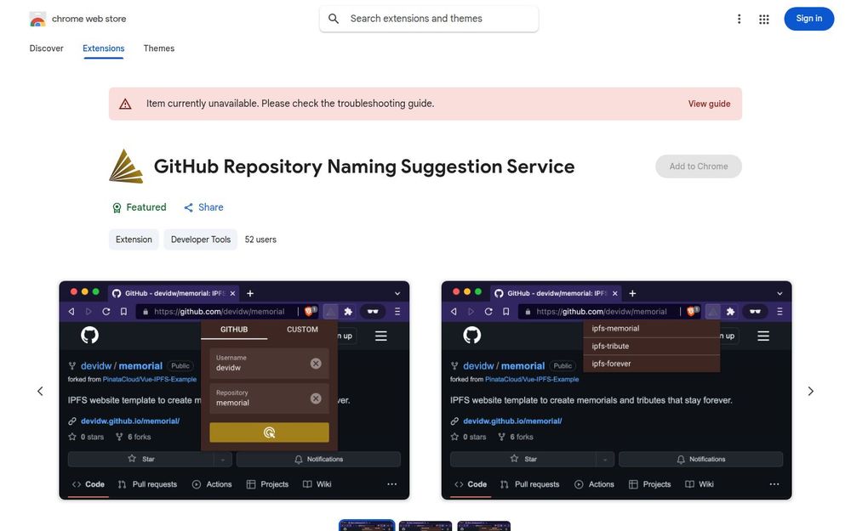This screenshot has height=531, width=851.
Task: Click puzzle extensions icon in first screenshot
Action: [x=348, y=312]
